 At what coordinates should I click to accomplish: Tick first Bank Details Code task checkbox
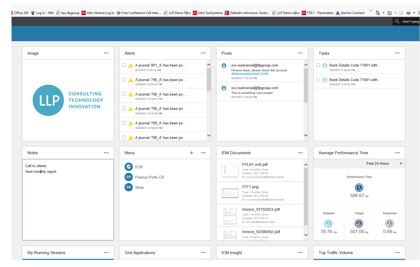point(318,65)
